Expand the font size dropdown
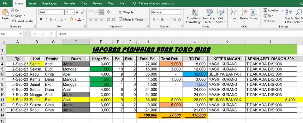The image size is (303, 123). (73, 12)
